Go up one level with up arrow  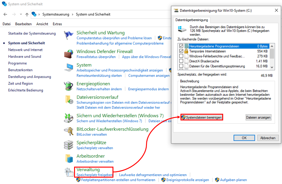point(27,15)
